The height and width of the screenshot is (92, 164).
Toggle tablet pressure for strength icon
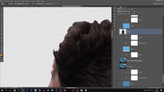(55, 4)
